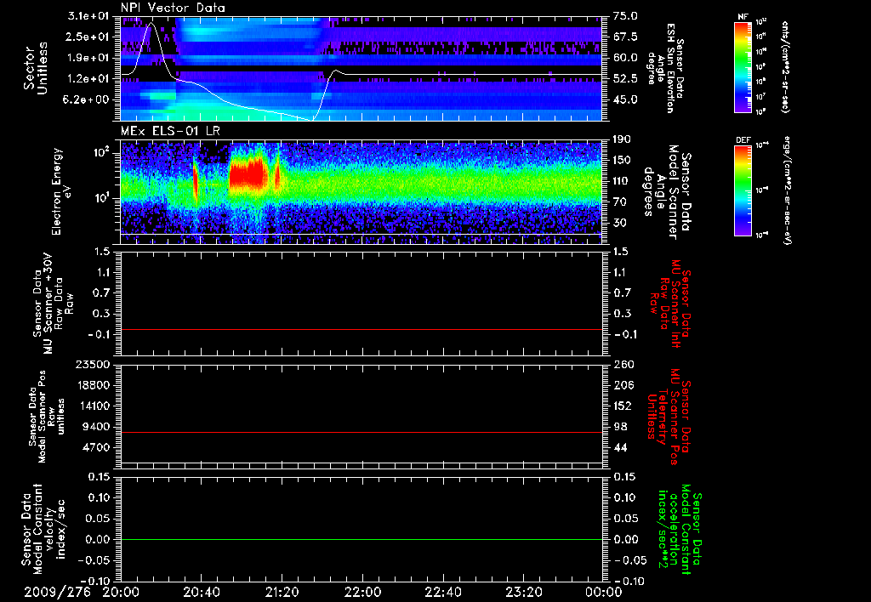Click the "3.1e+01" sector tick value
Screen dimensions: 871x602
coord(88,16)
